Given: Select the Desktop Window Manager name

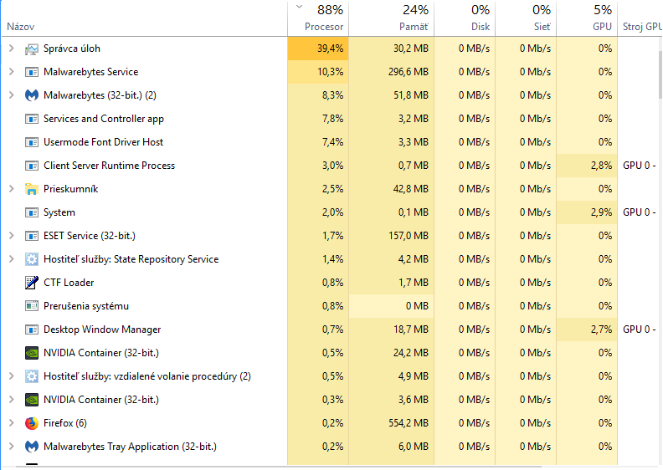Looking at the screenshot, I should 102,330.
